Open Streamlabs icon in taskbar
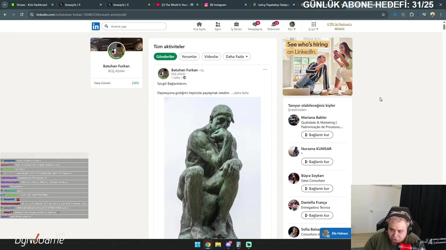The image size is (446, 250). pos(249,244)
